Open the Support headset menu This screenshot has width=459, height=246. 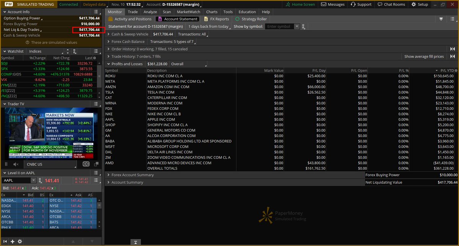361,4
